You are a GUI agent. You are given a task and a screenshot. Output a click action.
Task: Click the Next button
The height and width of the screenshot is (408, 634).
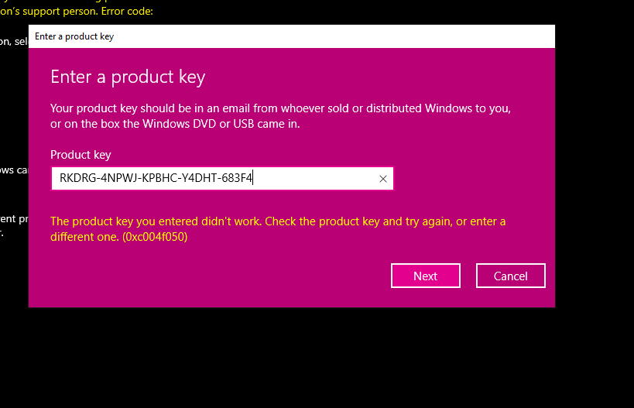click(425, 276)
